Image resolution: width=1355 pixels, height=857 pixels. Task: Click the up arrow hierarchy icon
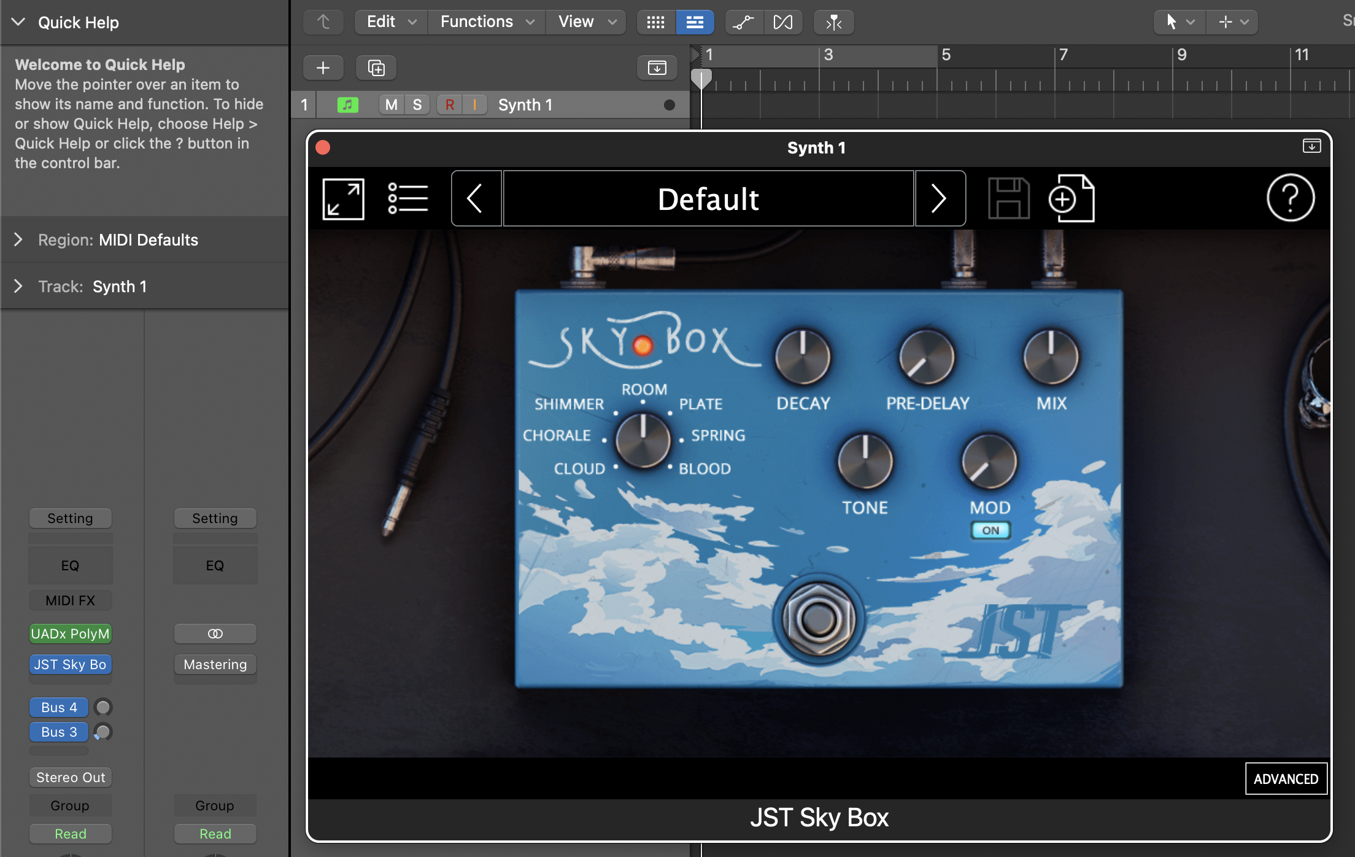323,22
